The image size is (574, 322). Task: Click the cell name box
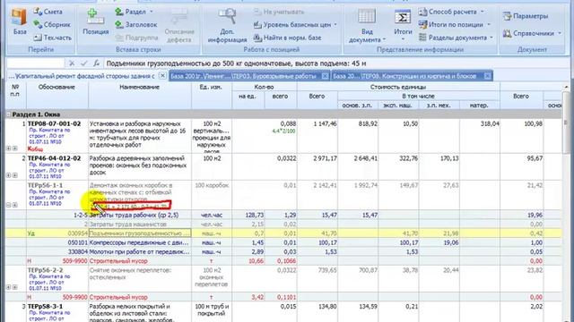pos(36,64)
